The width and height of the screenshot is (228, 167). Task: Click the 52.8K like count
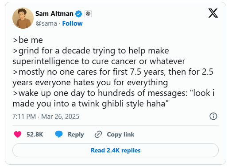pyautogui.click(x=35, y=134)
